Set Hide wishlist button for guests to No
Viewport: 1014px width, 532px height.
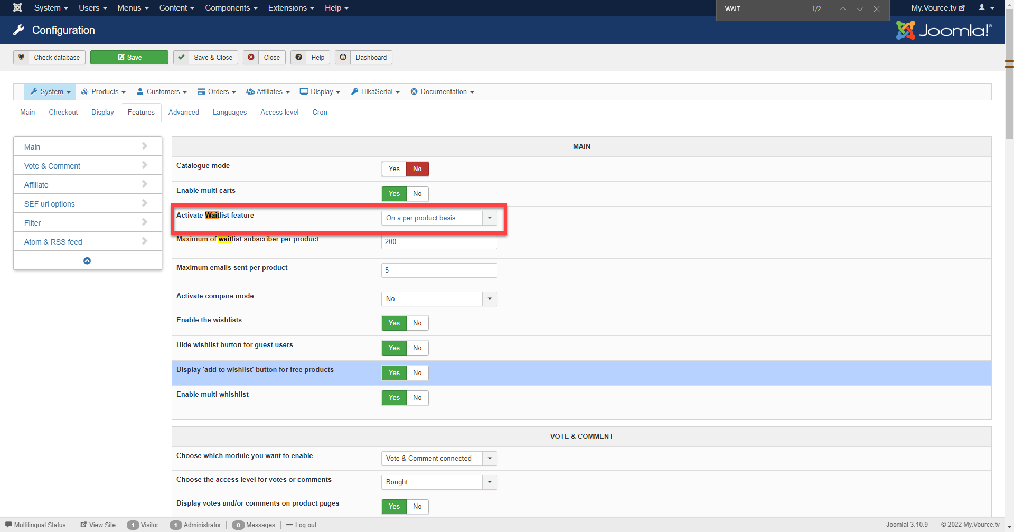pyautogui.click(x=417, y=348)
